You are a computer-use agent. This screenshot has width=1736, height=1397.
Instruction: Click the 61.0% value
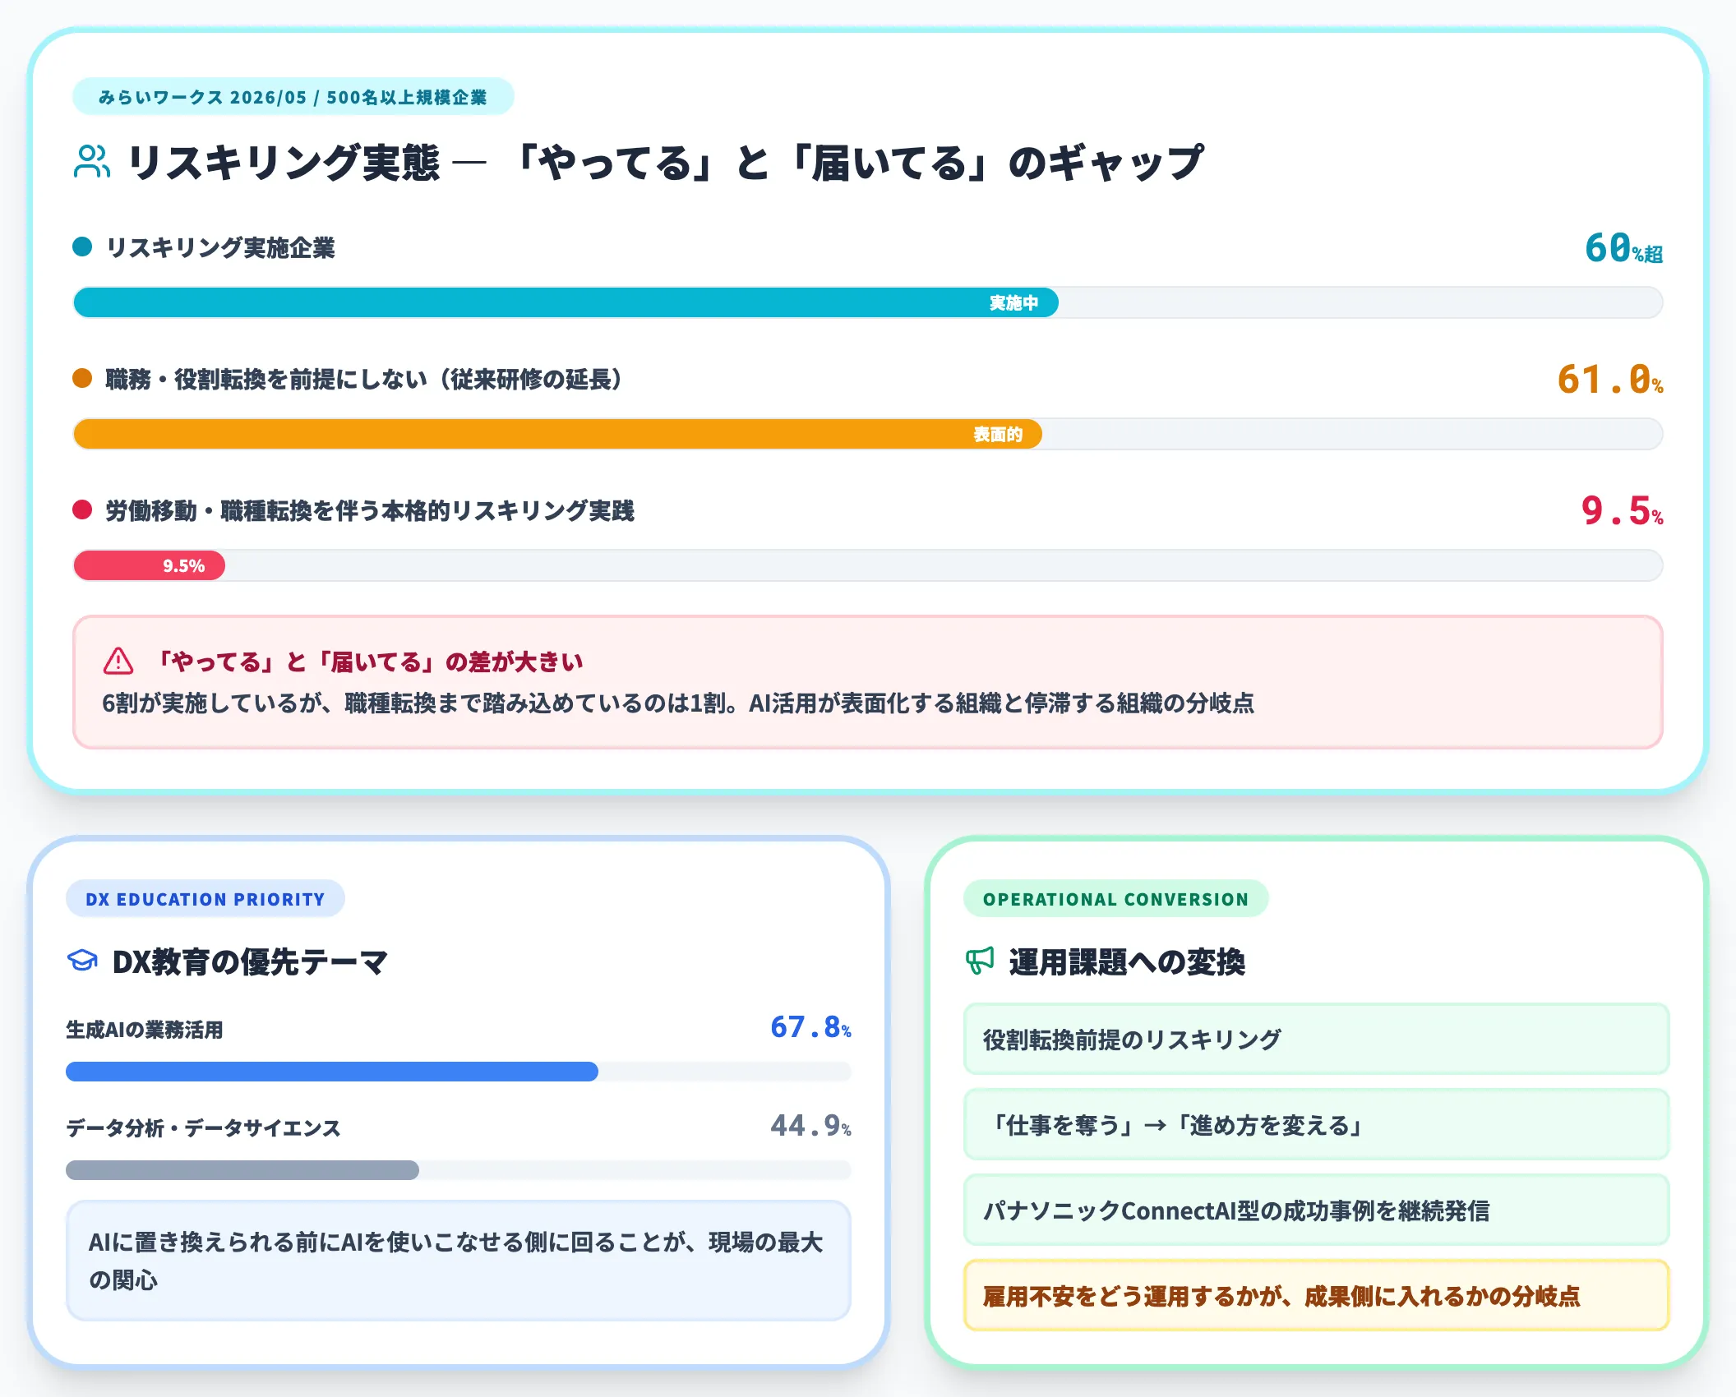coord(1610,380)
